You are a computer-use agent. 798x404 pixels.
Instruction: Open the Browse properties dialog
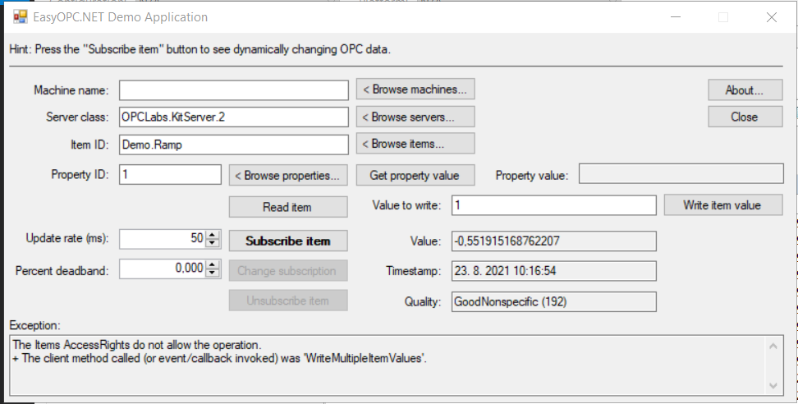(x=288, y=176)
